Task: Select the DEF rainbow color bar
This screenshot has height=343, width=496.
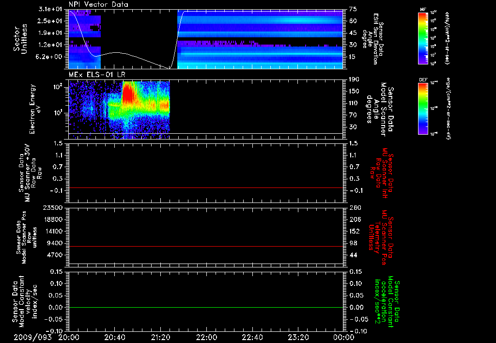Action: point(423,109)
